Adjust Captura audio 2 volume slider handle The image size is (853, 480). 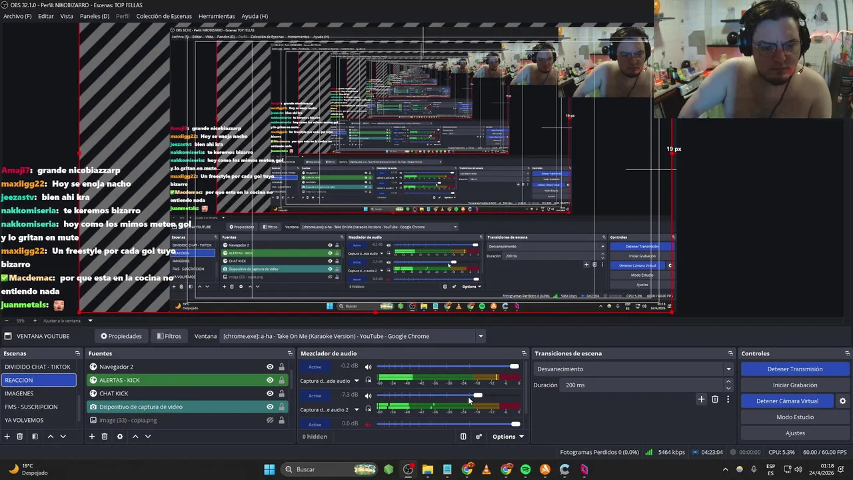pyautogui.click(x=478, y=395)
